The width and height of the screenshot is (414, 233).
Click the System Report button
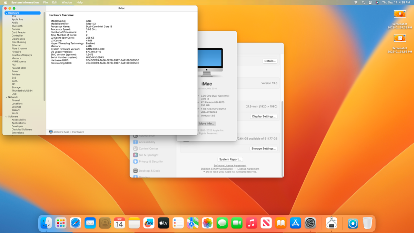point(230,159)
